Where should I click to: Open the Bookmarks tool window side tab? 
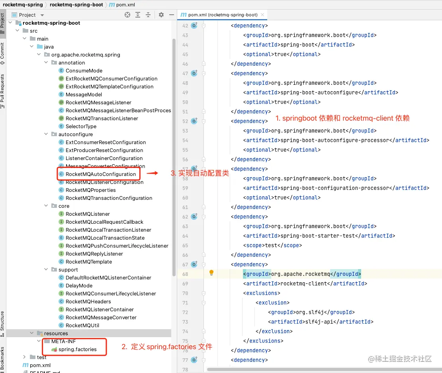(2, 358)
